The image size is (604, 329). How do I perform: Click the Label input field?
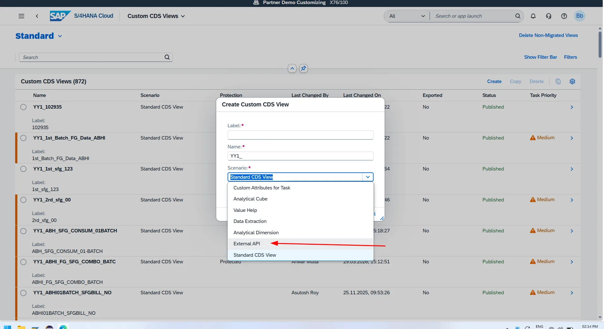[x=300, y=135]
